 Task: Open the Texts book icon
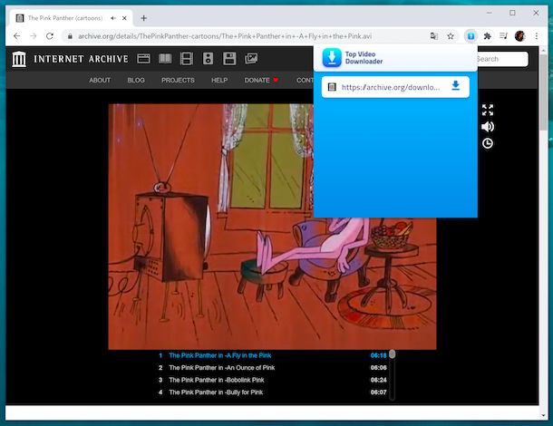(165, 59)
